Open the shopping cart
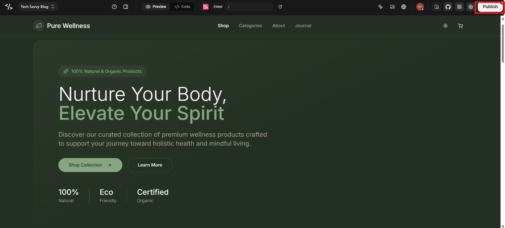This screenshot has width=505, height=228. 460,26
